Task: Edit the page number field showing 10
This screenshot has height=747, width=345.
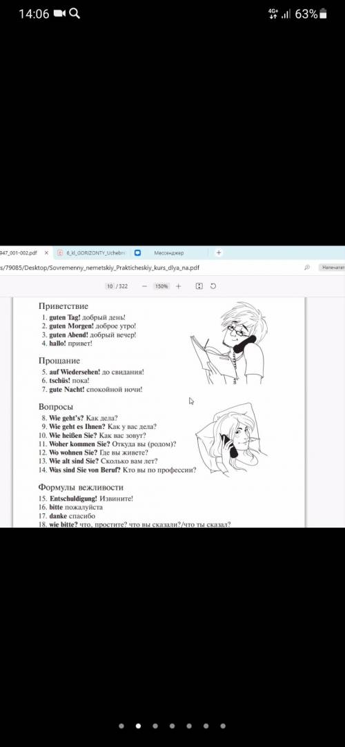Action: (110, 286)
